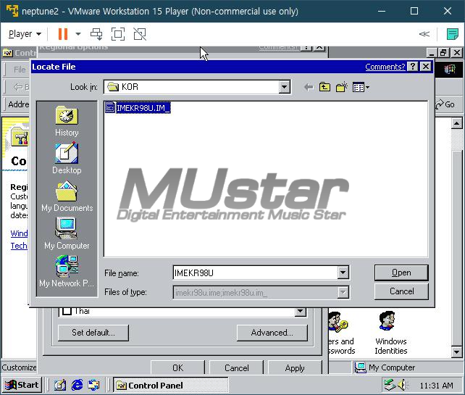
Task: Expand the Look in folder dropdown
Action: click(x=284, y=87)
